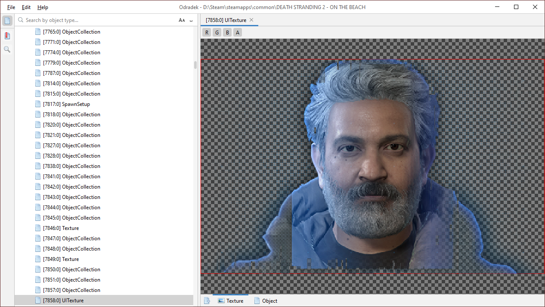Toggle the blue (B) channel
545x307 pixels.
227,33
